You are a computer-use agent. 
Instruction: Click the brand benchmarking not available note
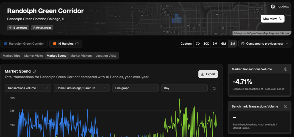(x=255, y=126)
